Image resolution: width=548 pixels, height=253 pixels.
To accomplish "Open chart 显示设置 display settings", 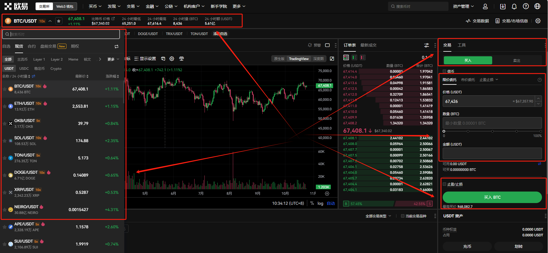I will 145,59.
